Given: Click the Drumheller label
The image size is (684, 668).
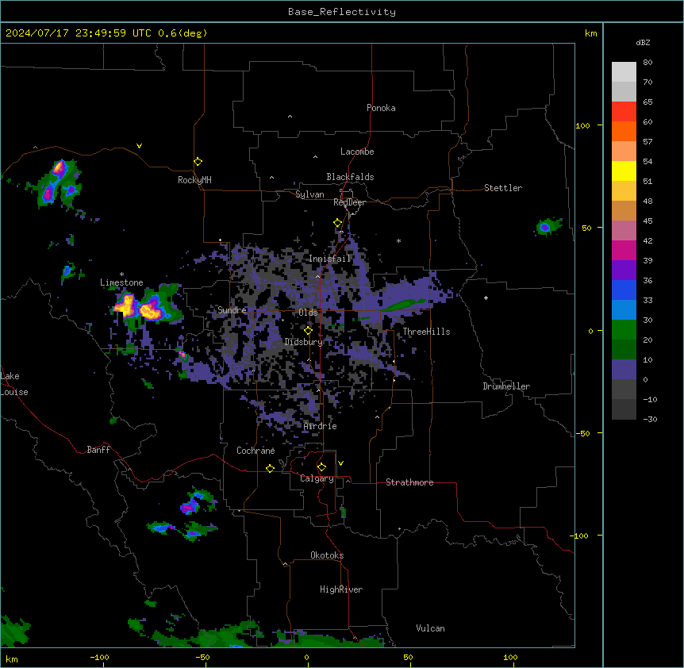Looking at the screenshot, I should (506, 386).
